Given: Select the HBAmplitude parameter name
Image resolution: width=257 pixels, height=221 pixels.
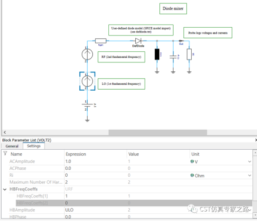Looking at the screenshot, I should click(x=22, y=210).
